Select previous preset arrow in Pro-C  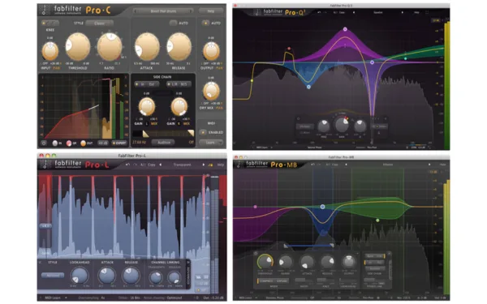136,11
